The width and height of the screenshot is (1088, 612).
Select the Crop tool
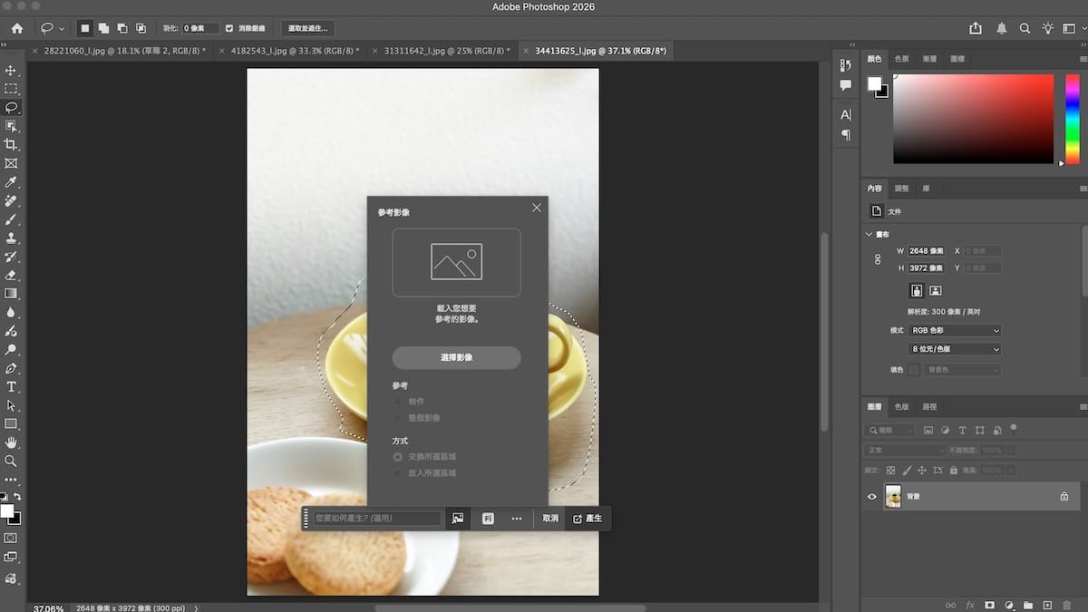[11, 145]
